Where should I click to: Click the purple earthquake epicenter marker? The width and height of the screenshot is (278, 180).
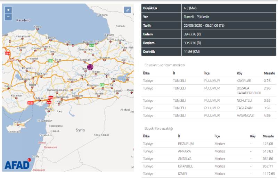[90, 67]
